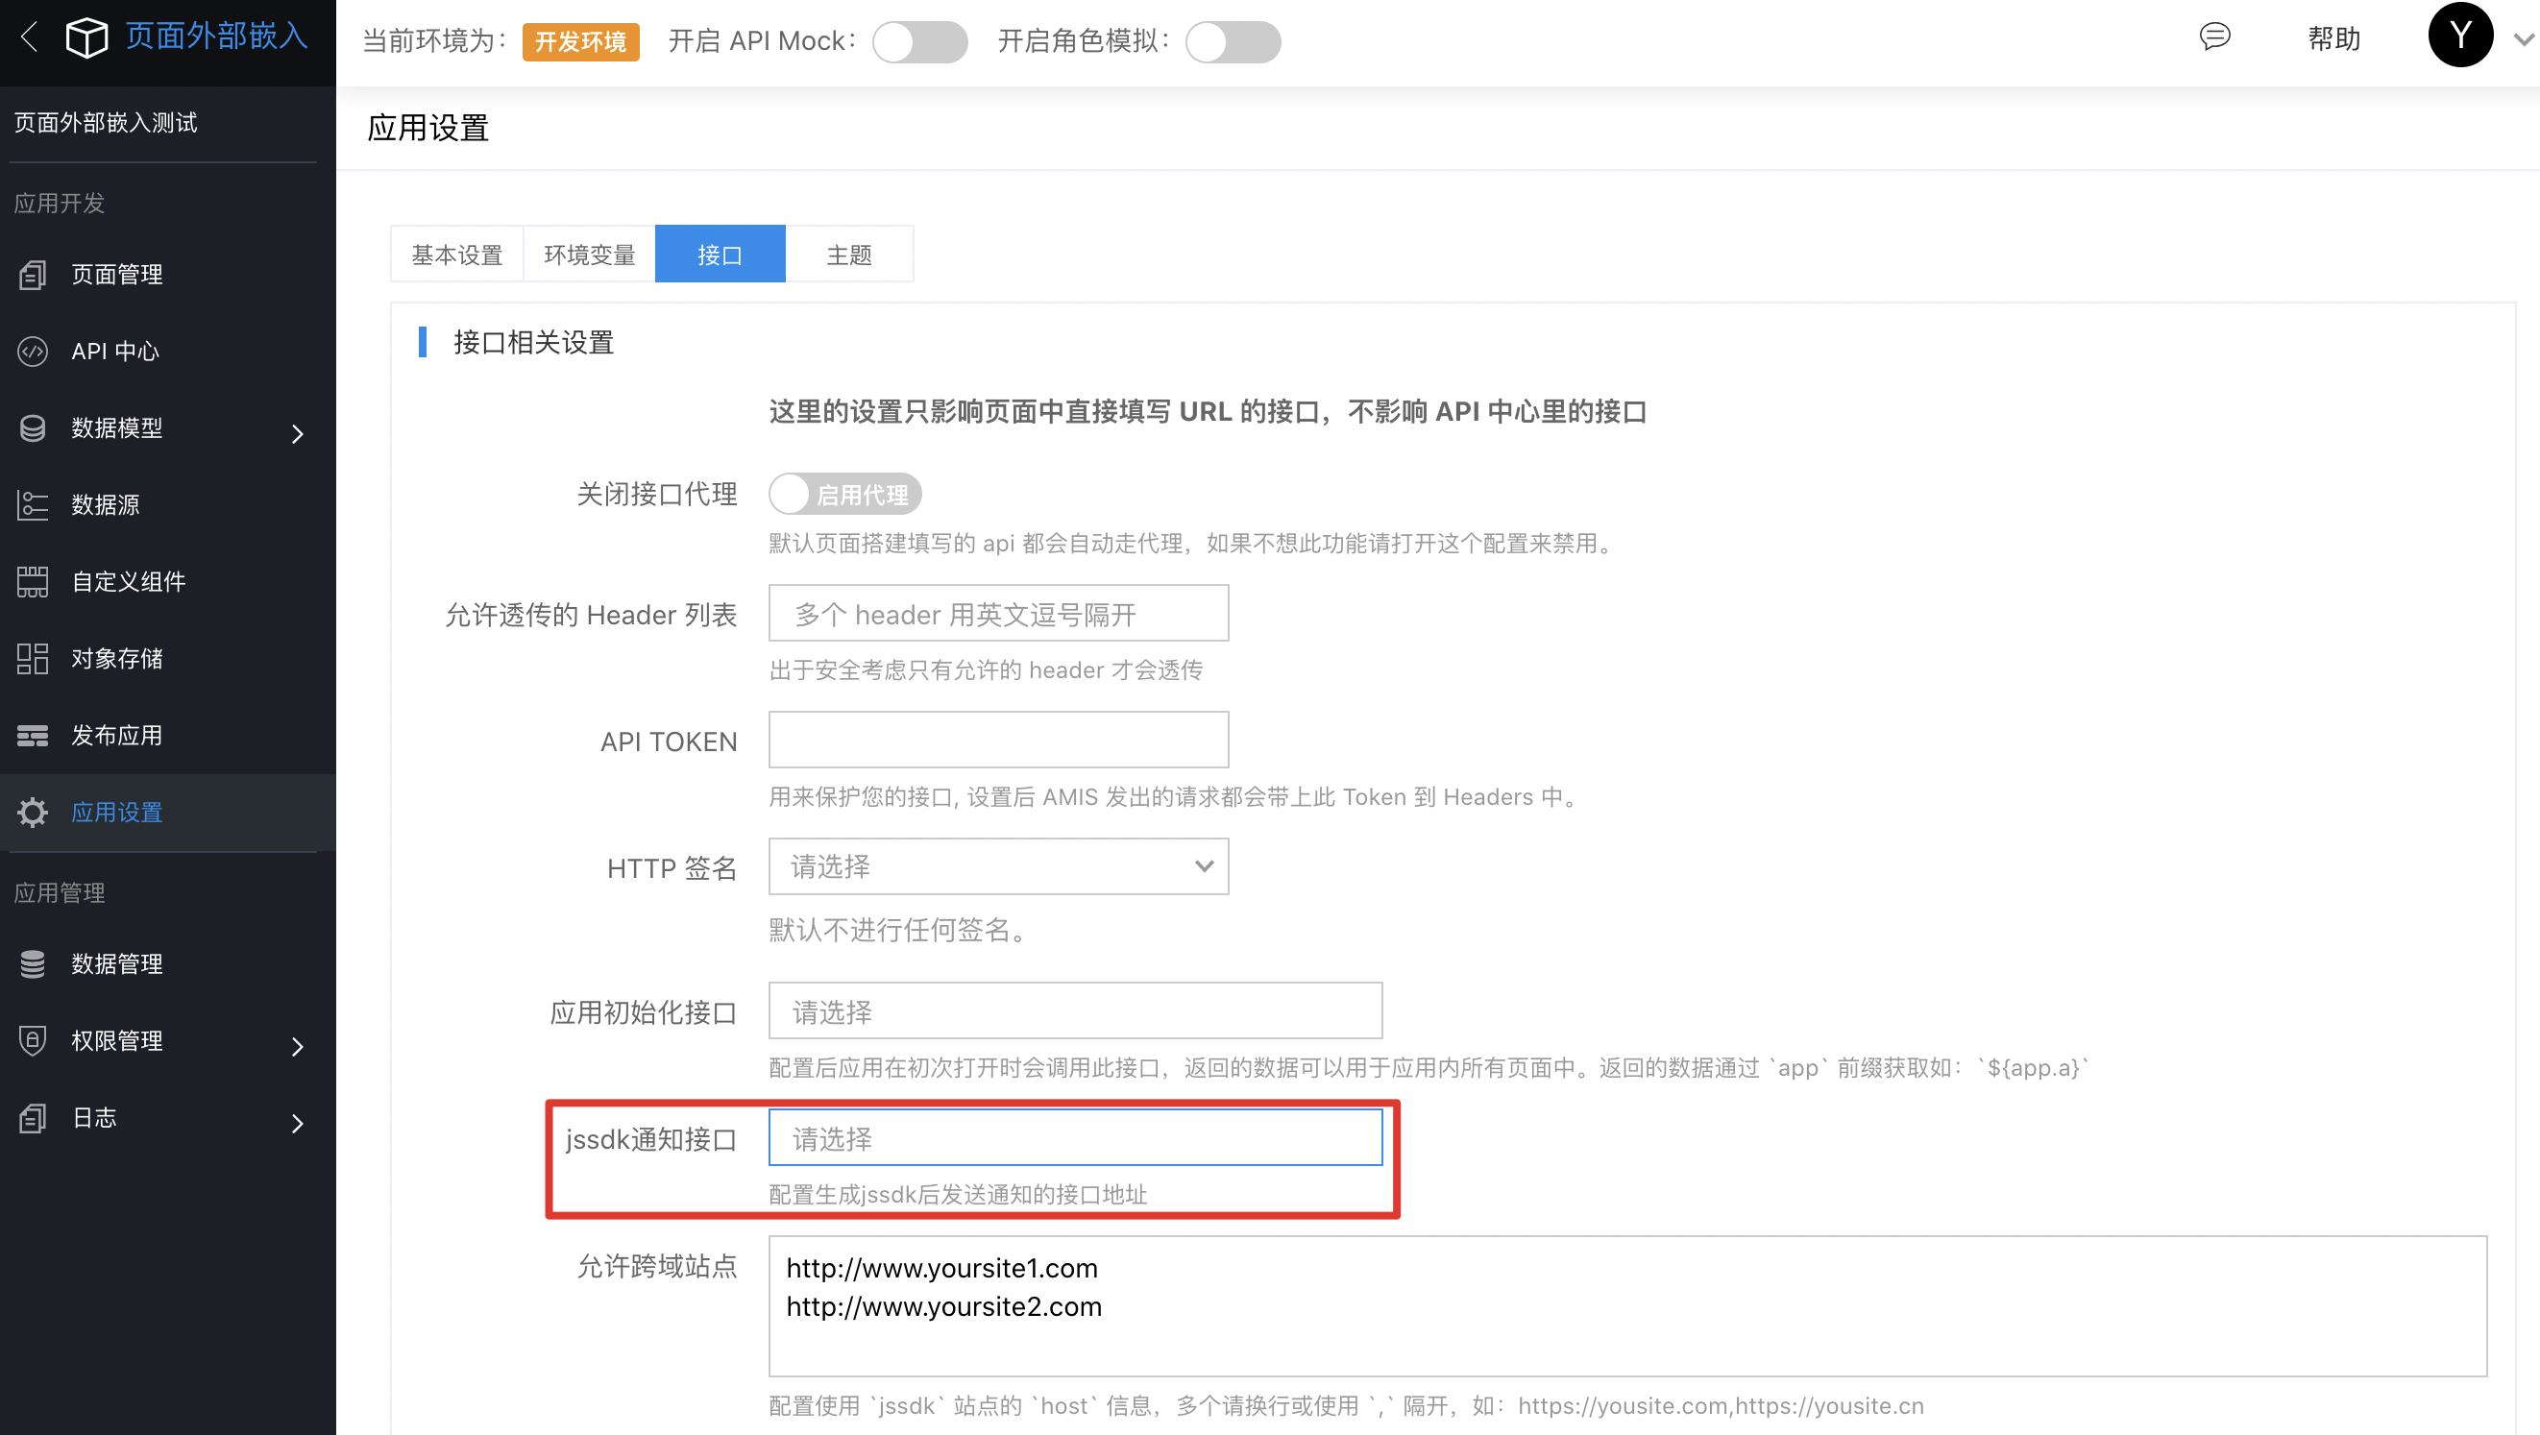Screen dimensions: 2540x1435
Task: Expand the 日志 submenu arrow
Action: [297, 1124]
